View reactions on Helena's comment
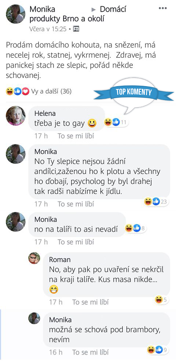The image size is (176, 361). [116, 122]
